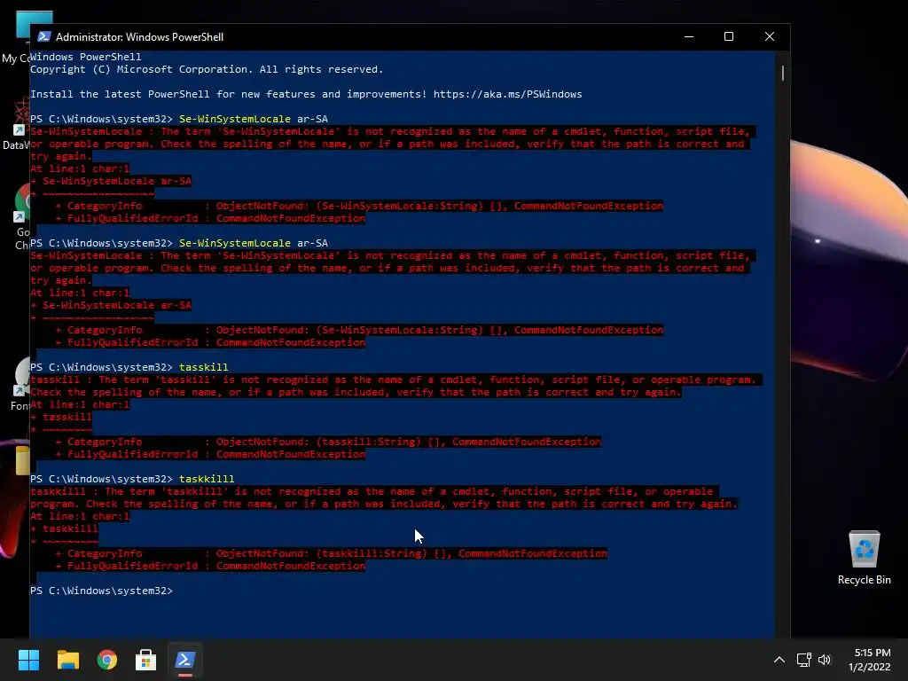Click the PowerShell vertical scrollbar thumb
This screenshot has width=908, height=681.
[x=783, y=73]
